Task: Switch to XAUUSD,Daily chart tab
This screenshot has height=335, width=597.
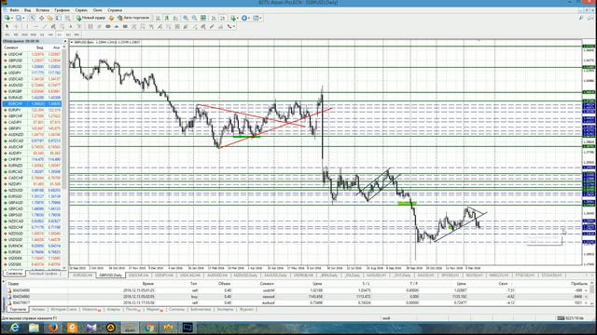Action: click(x=275, y=275)
